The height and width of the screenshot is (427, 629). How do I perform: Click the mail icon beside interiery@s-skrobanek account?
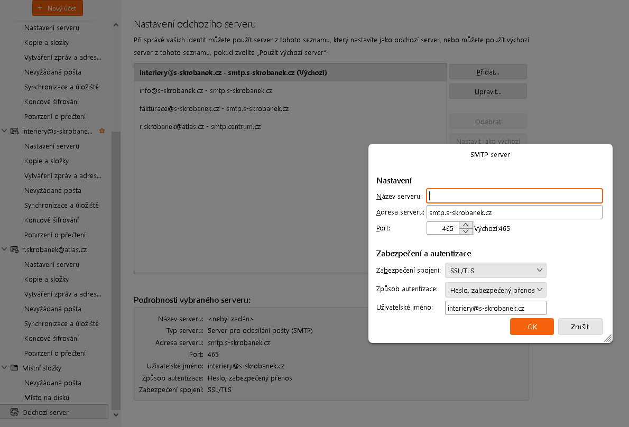coord(15,131)
